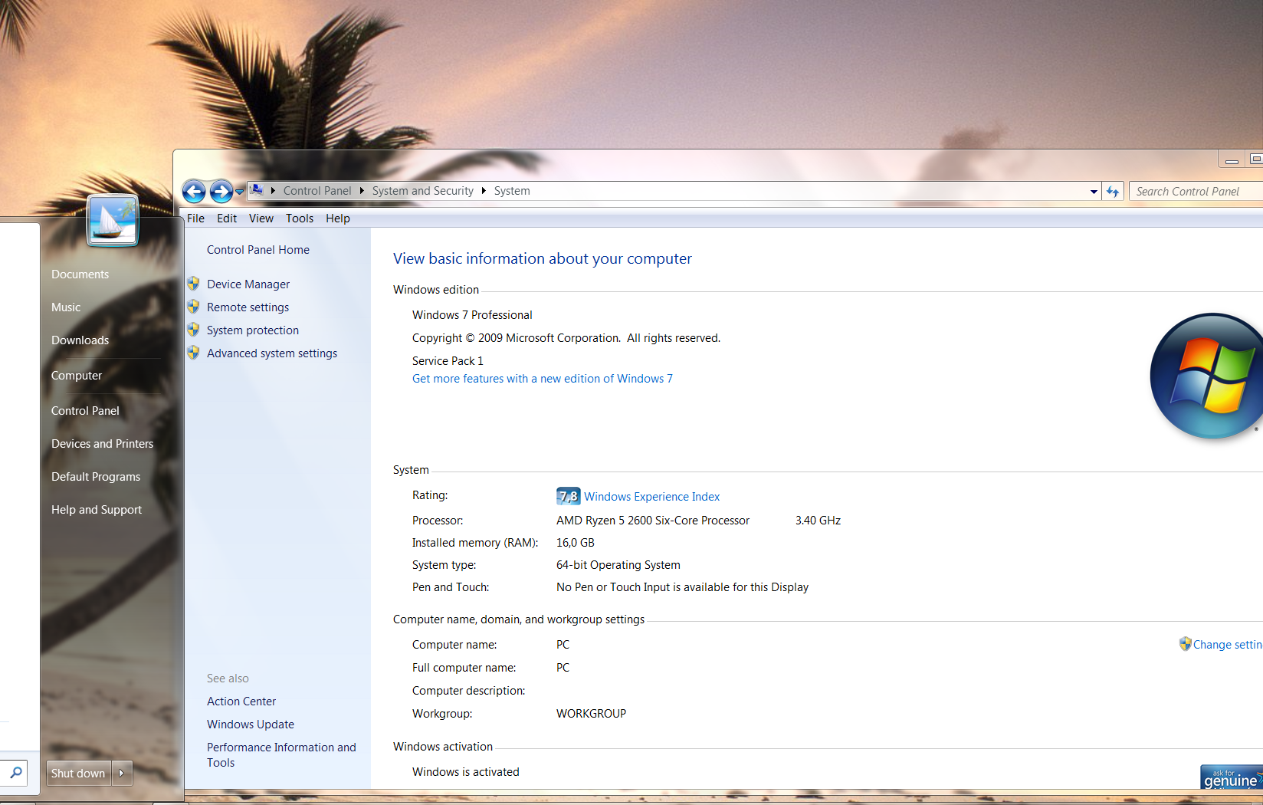Click the refresh icon beside address bar
This screenshot has height=805, width=1263.
1113,192
